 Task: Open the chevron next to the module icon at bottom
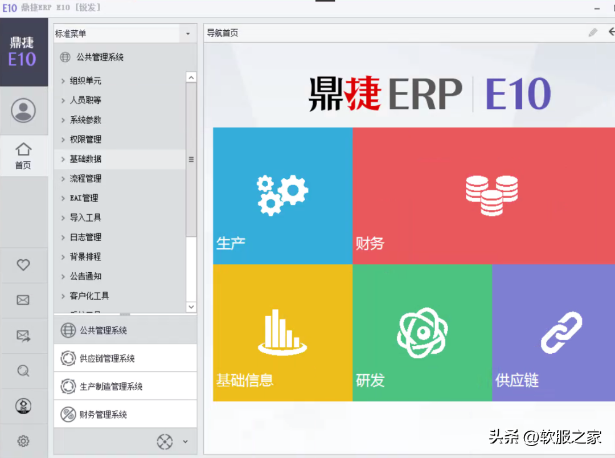click(185, 442)
